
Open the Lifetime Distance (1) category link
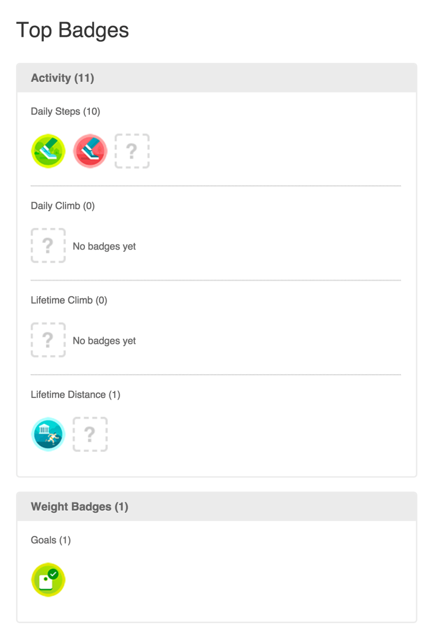coord(75,394)
